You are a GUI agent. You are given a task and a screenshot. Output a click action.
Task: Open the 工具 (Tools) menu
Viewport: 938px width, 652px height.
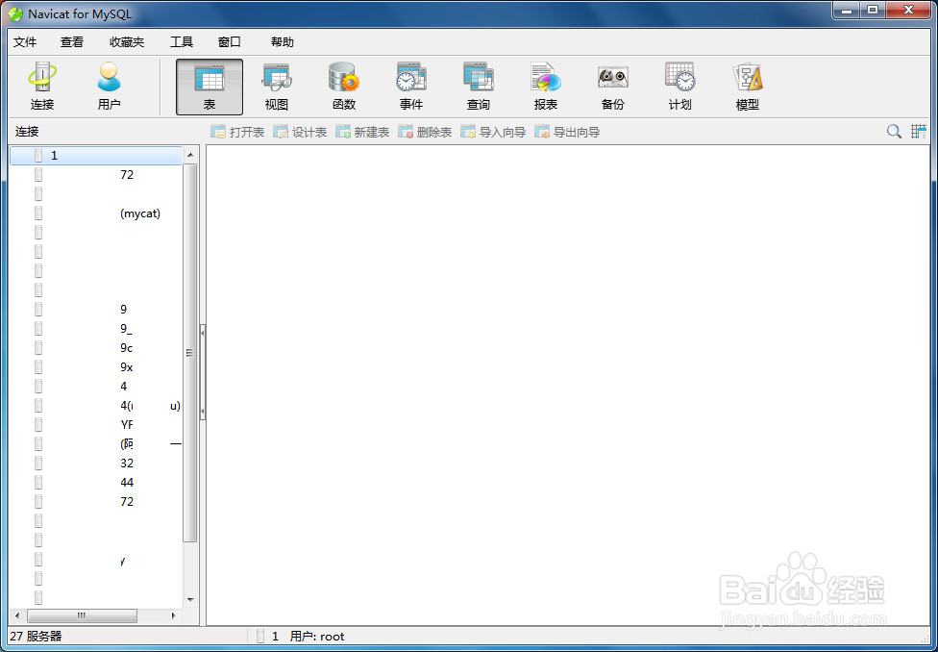pos(182,42)
